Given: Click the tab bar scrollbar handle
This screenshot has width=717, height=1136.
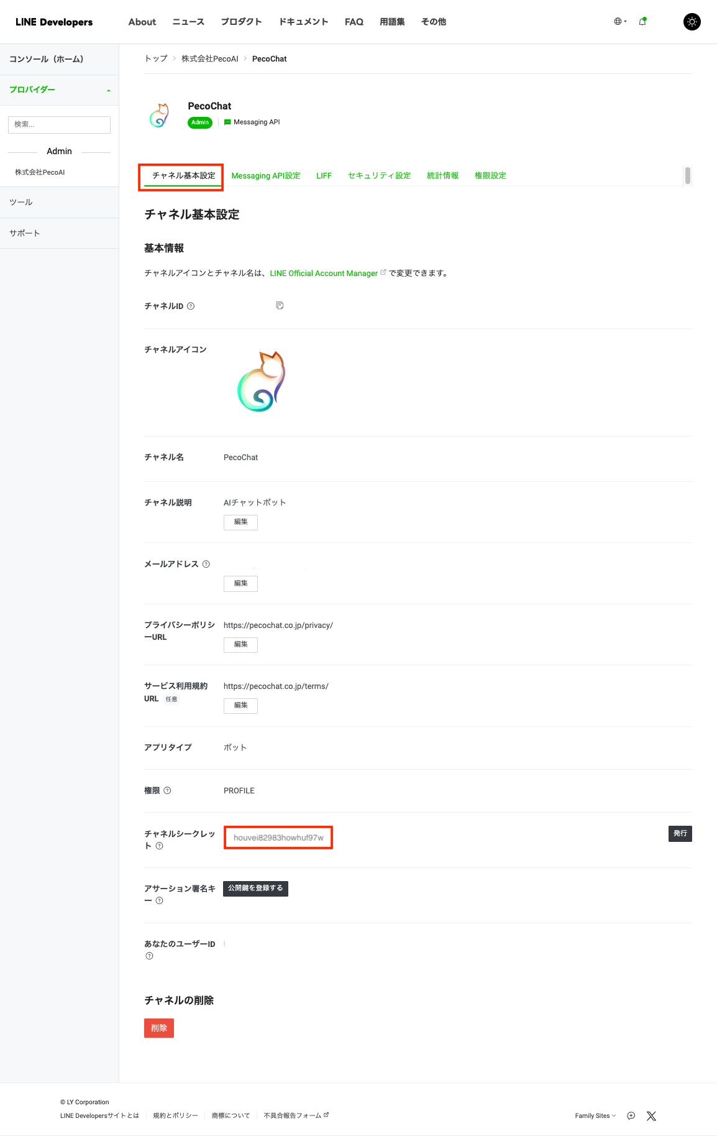Looking at the screenshot, I should coord(687,175).
